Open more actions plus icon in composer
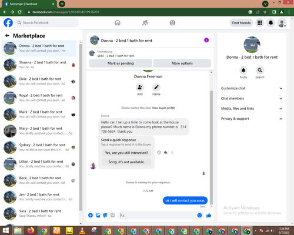 click(91, 215)
